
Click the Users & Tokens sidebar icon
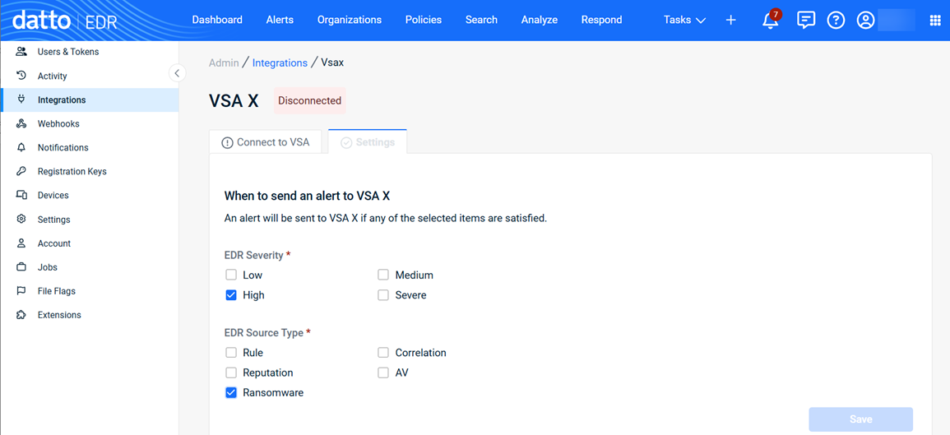click(x=21, y=52)
